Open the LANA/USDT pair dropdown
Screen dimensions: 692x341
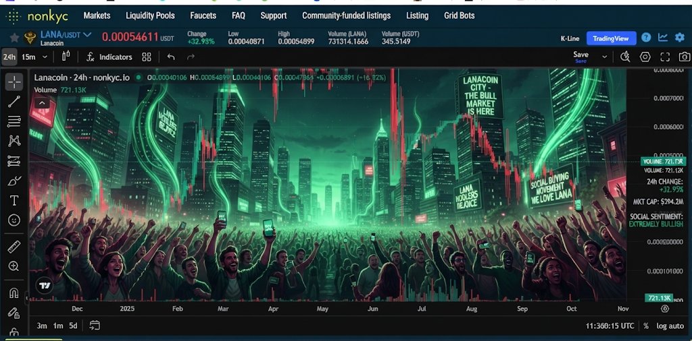(x=87, y=34)
